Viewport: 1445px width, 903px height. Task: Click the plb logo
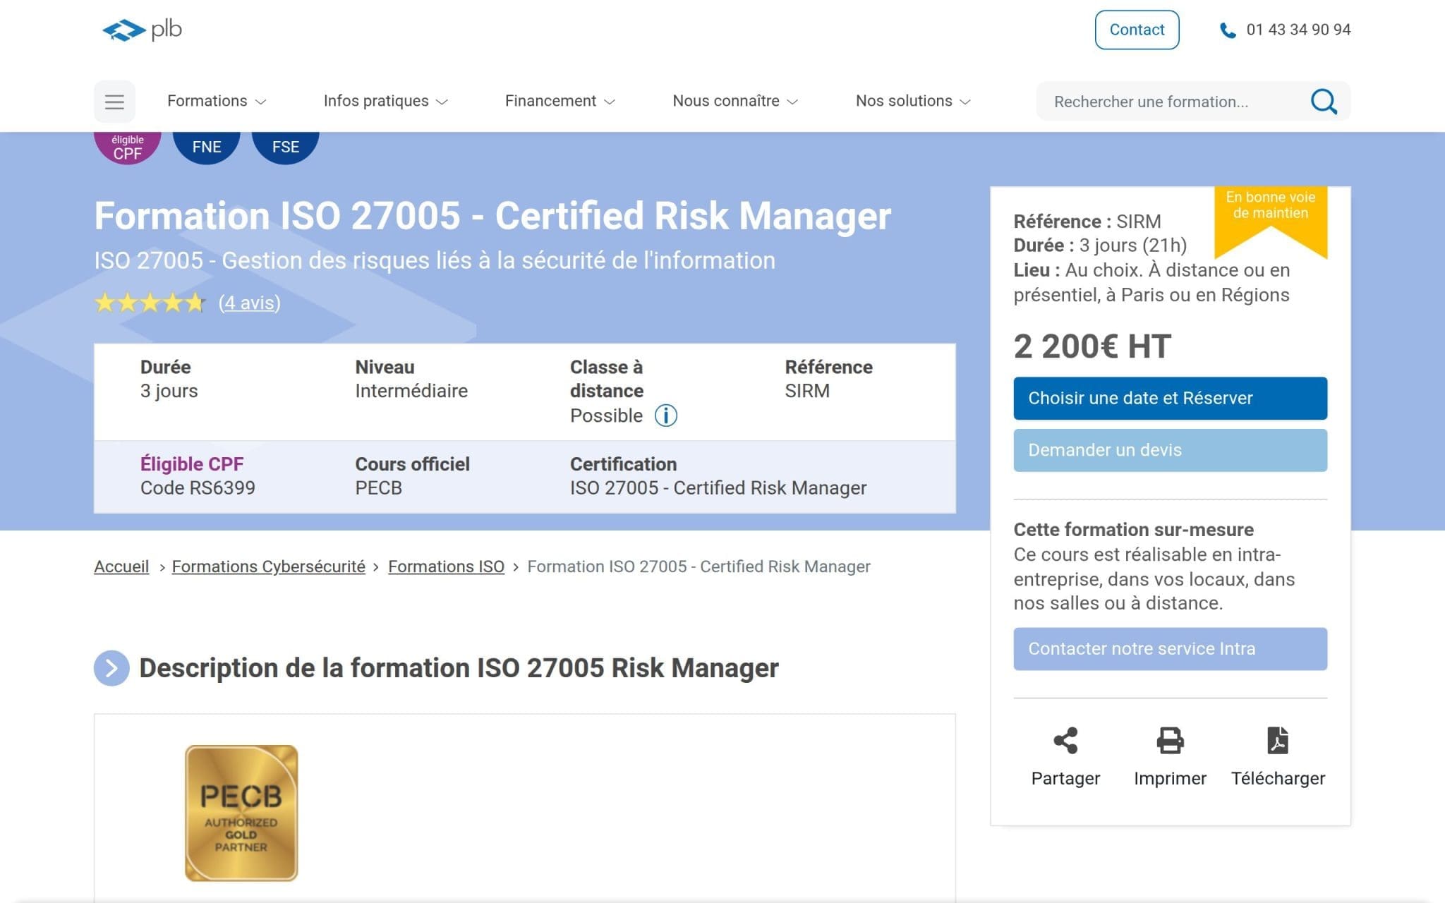pyautogui.click(x=142, y=30)
